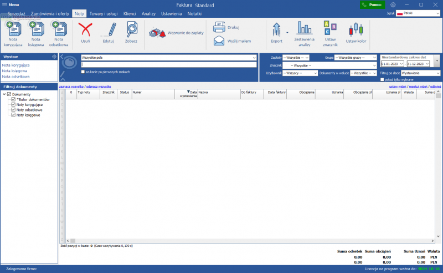Click the Nota odsetkowa link in Wystaw
This screenshot has height=273, width=443.
point(16,77)
